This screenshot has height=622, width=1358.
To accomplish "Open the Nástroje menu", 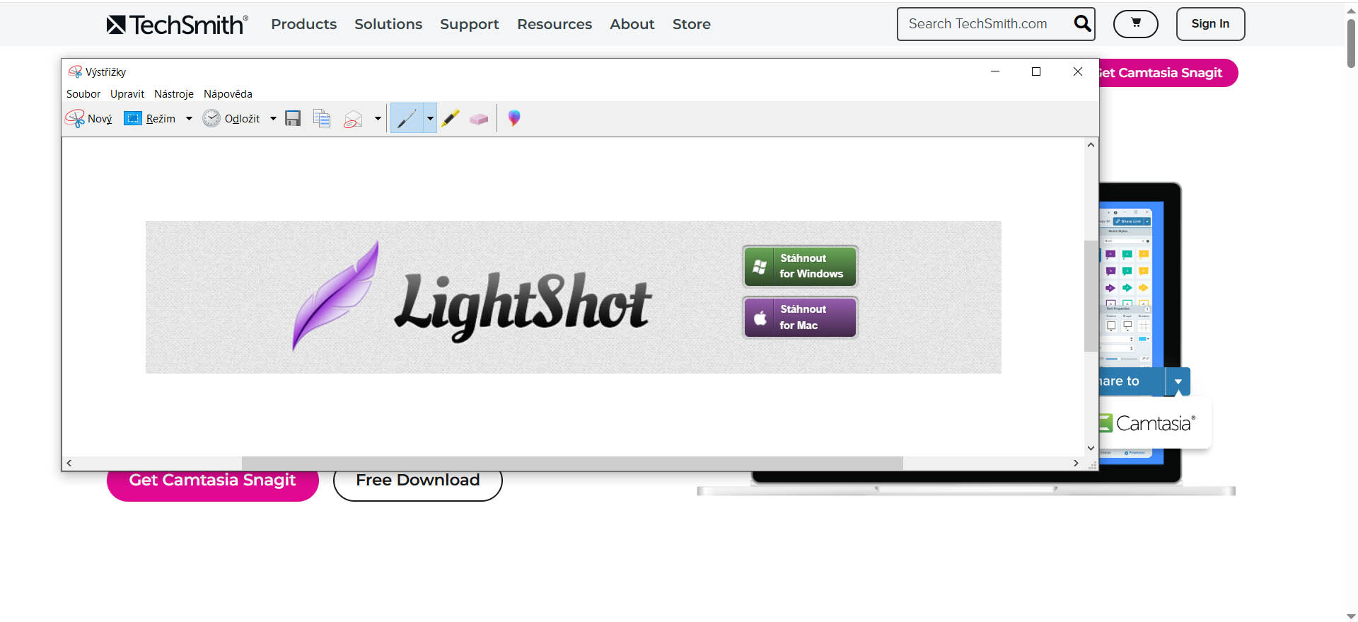I will point(173,94).
